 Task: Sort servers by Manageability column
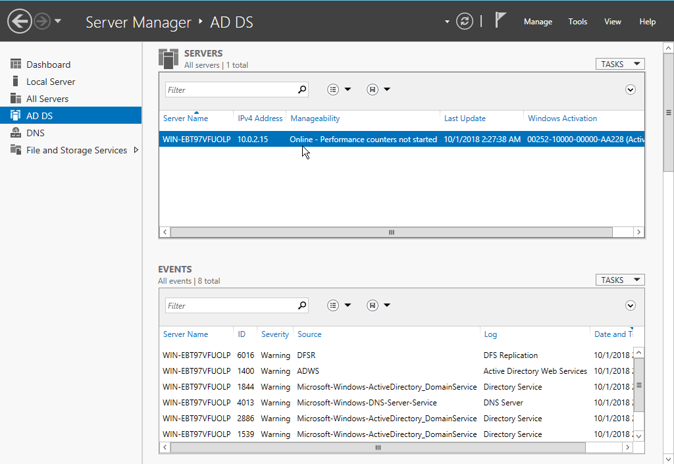(x=315, y=118)
